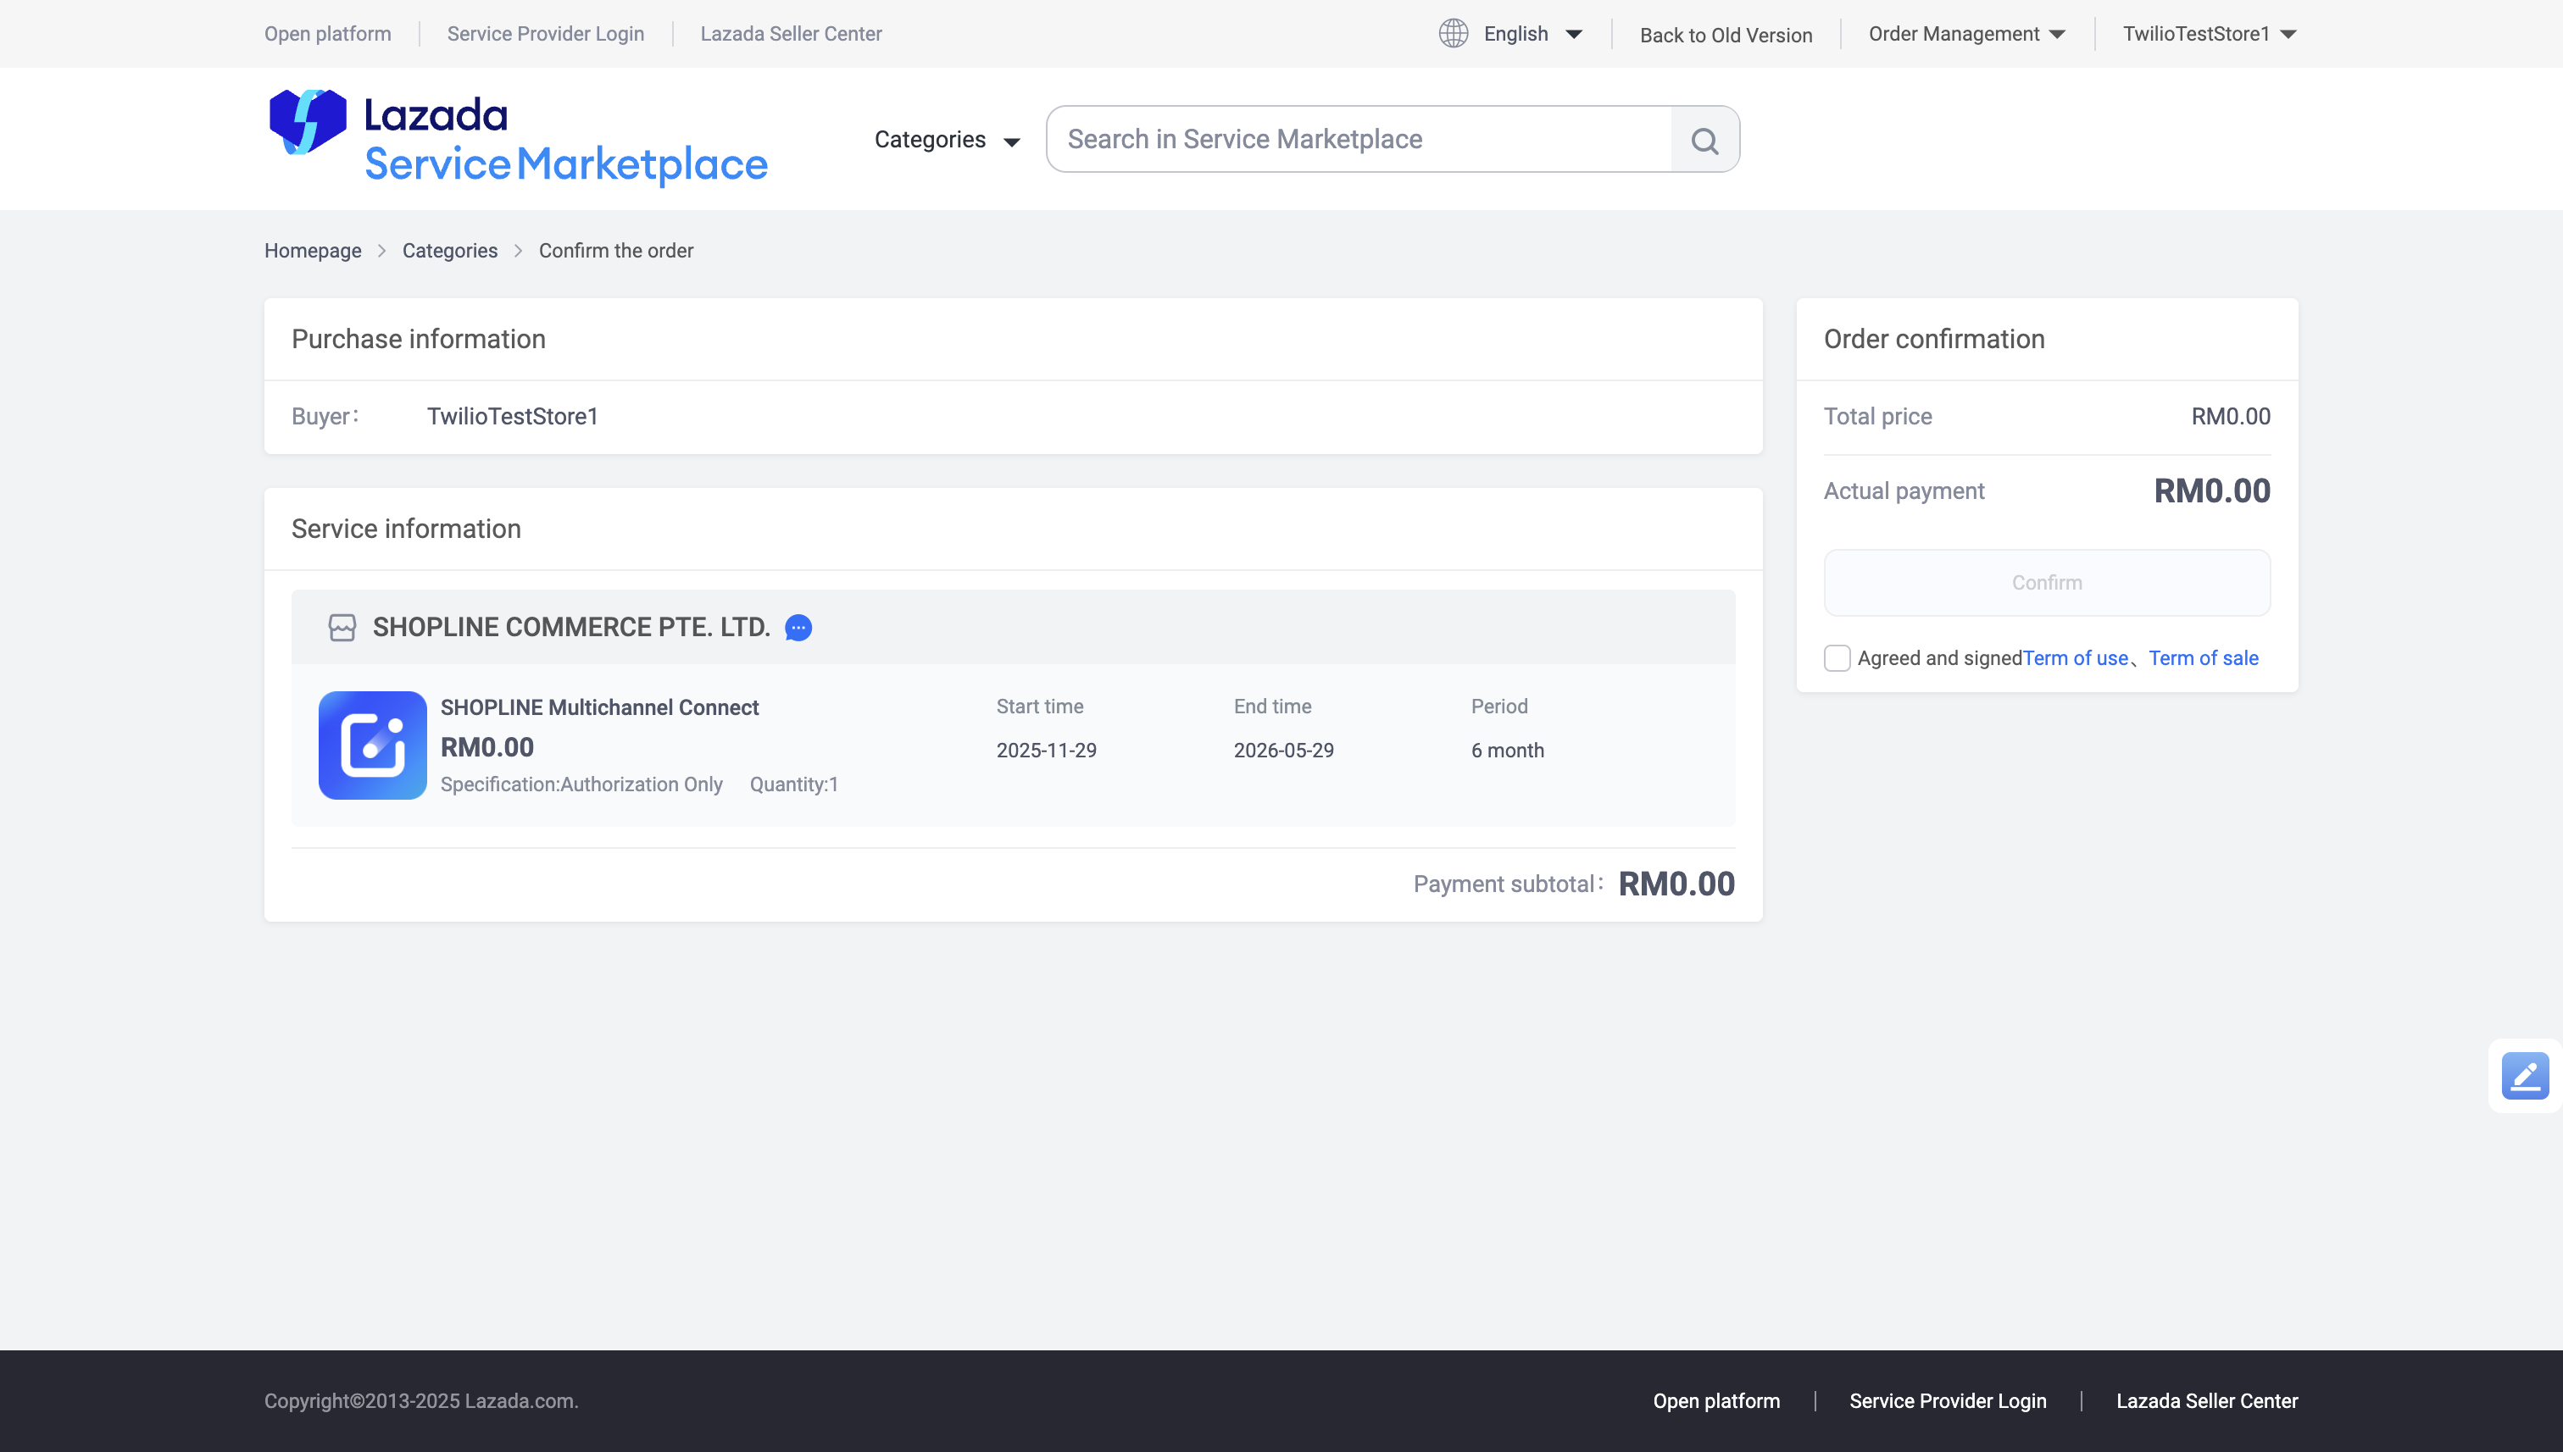Open the top Open platform link
This screenshot has width=2563, height=1452.
(x=327, y=34)
